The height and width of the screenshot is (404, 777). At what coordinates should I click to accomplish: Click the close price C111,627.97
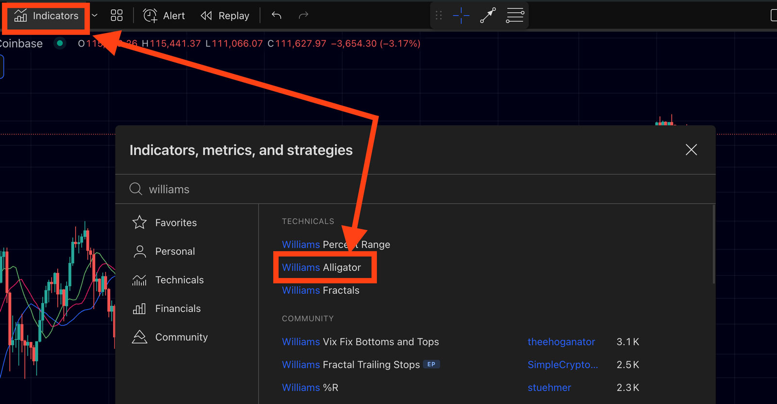coord(297,43)
